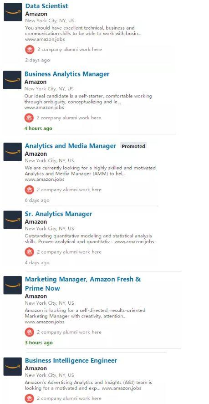Click the red alumni icon under Business Analytics Manager
Image resolution: width=209 pixels, height=404 pixels.
point(29,118)
